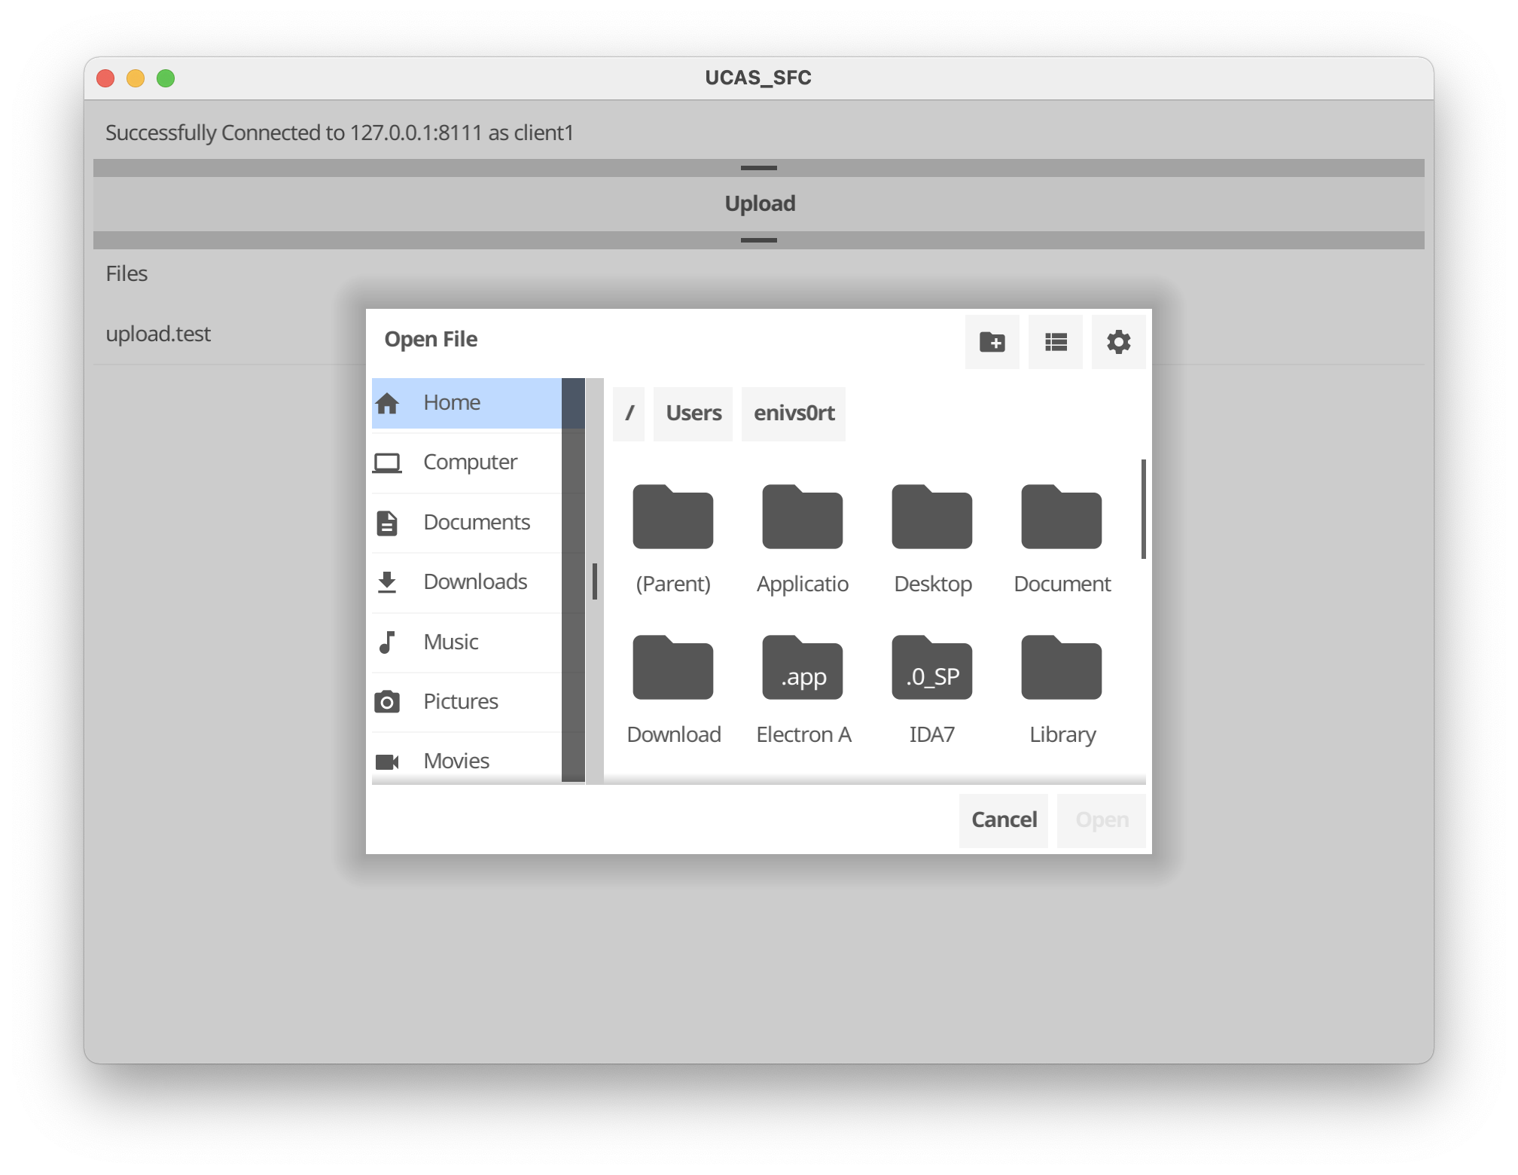Click the new folder icon button

coord(992,342)
